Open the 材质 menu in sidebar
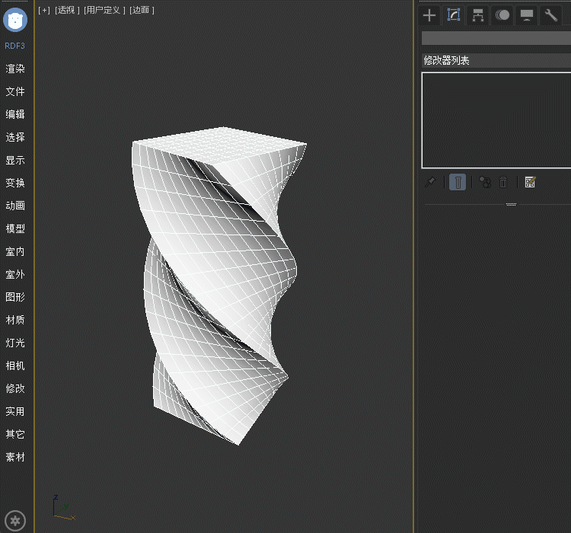 [x=15, y=320]
